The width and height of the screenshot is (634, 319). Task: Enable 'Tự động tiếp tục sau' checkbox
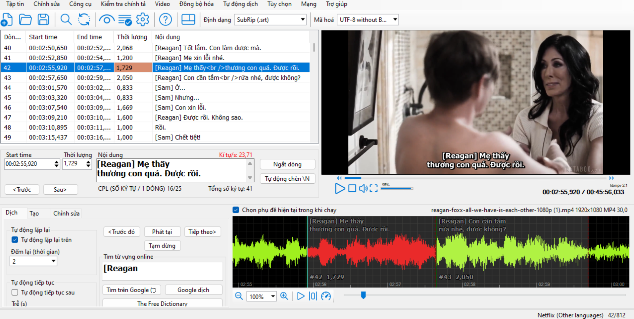[x=15, y=292]
